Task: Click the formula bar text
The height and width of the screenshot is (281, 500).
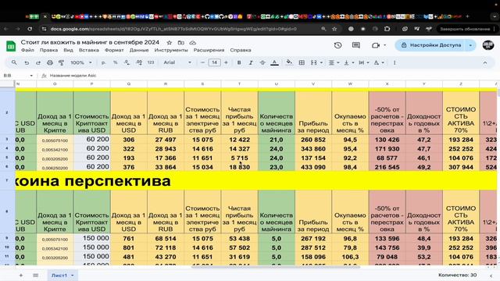Action: click(73, 76)
